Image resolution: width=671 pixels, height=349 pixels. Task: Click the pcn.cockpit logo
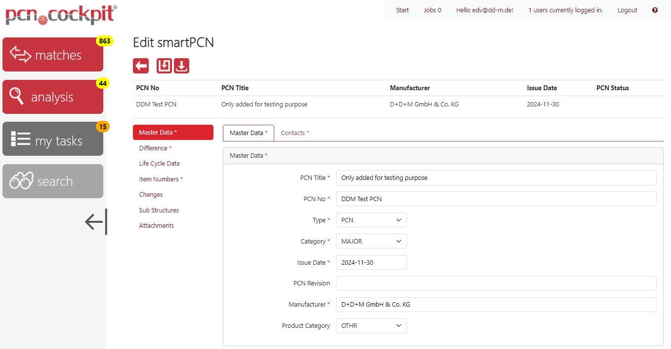60,15
